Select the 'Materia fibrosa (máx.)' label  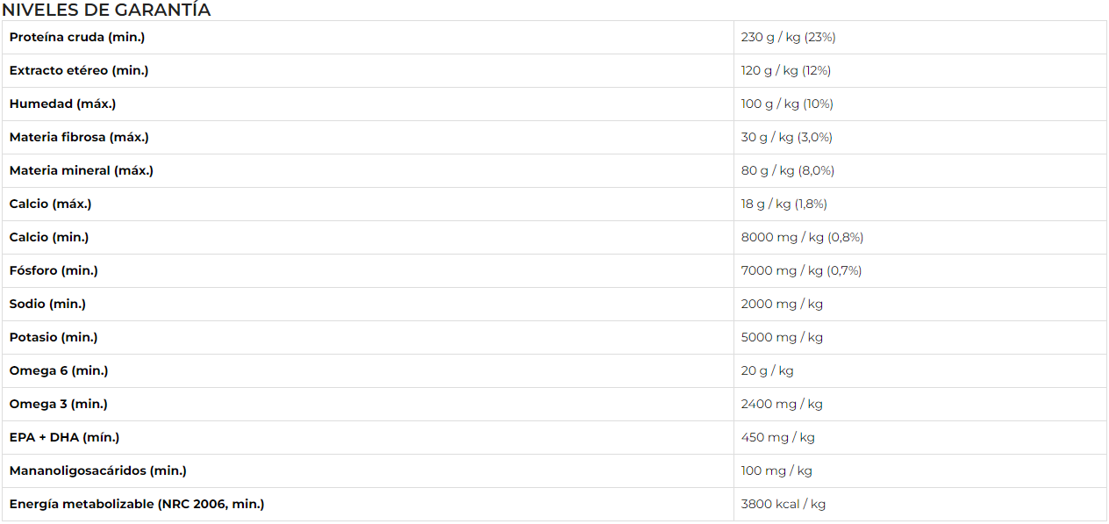pos(79,137)
